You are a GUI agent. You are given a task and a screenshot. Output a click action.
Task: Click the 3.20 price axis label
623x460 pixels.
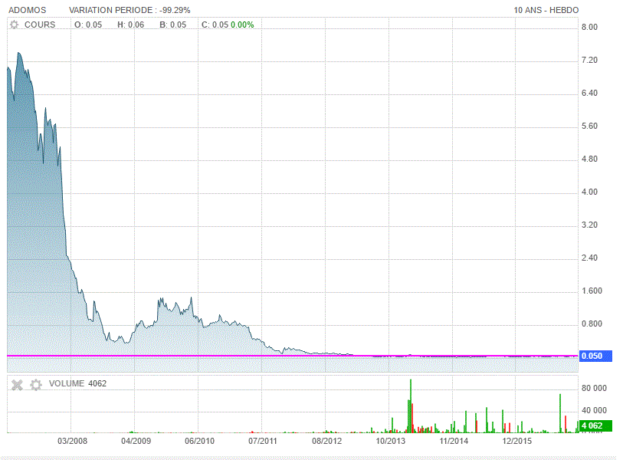(x=589, y=225)
